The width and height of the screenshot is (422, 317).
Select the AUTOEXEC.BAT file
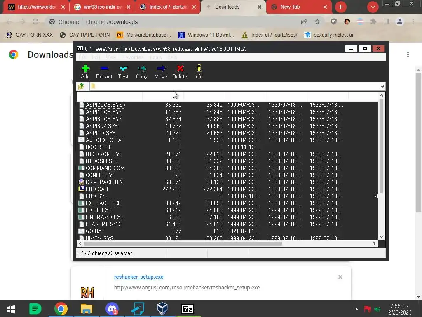(x=105, y=140)
